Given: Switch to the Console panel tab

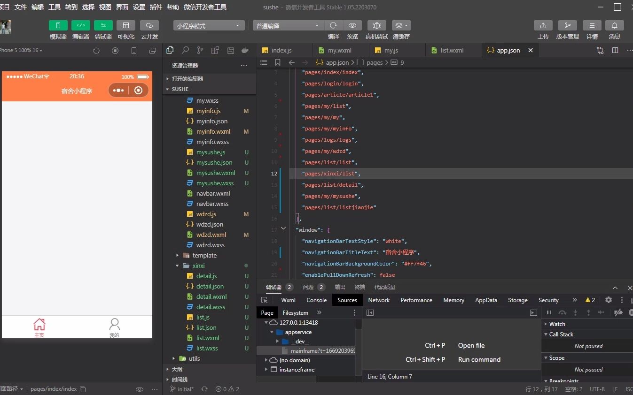Looking at the screenshot, I should pos(316,300).
